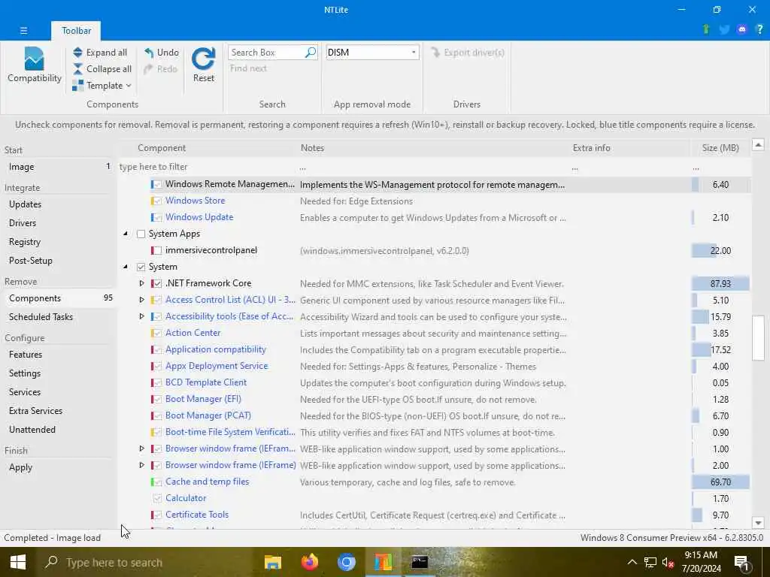Click the scrollbar down arrow
The image size is (770, 577).
click(x=758, y=523)
